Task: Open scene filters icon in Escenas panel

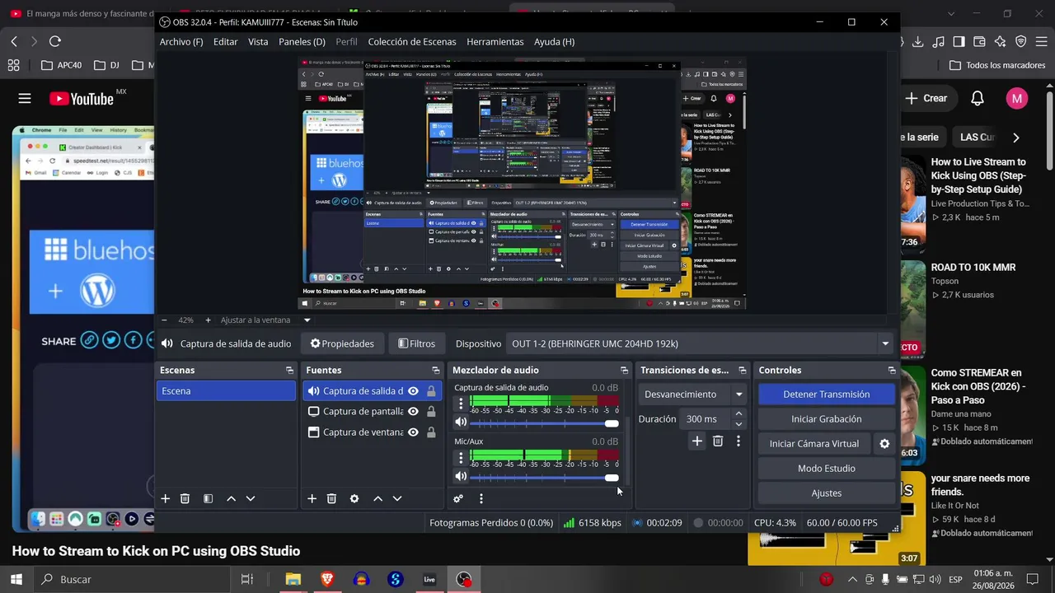Action: tap(208, 498)
